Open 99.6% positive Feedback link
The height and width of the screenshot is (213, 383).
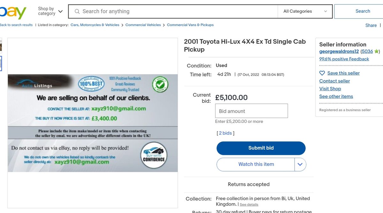point(344,59)
